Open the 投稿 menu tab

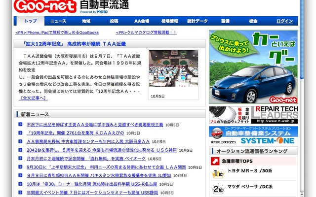click(x=114, y=21)
